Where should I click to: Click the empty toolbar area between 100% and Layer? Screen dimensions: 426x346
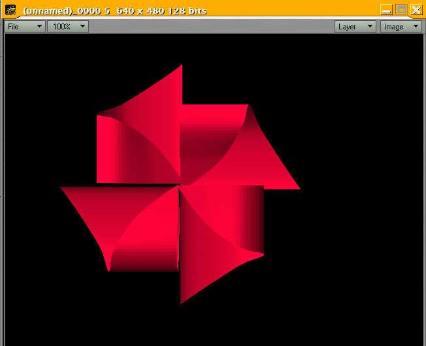click(209, 27)
